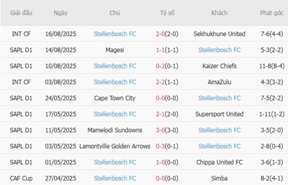Open the Simba team link
The width and height of the screenshot is (288, 185).
pyautogui.click(x=219, y=178)
